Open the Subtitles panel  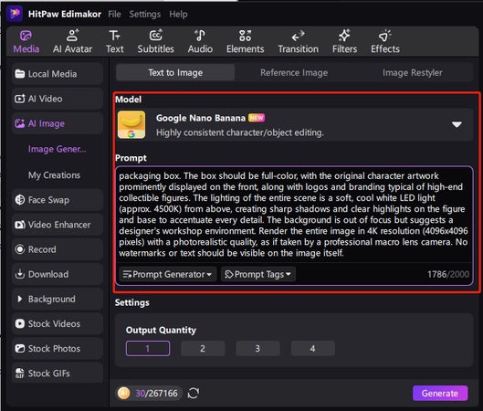coord(155,42)
